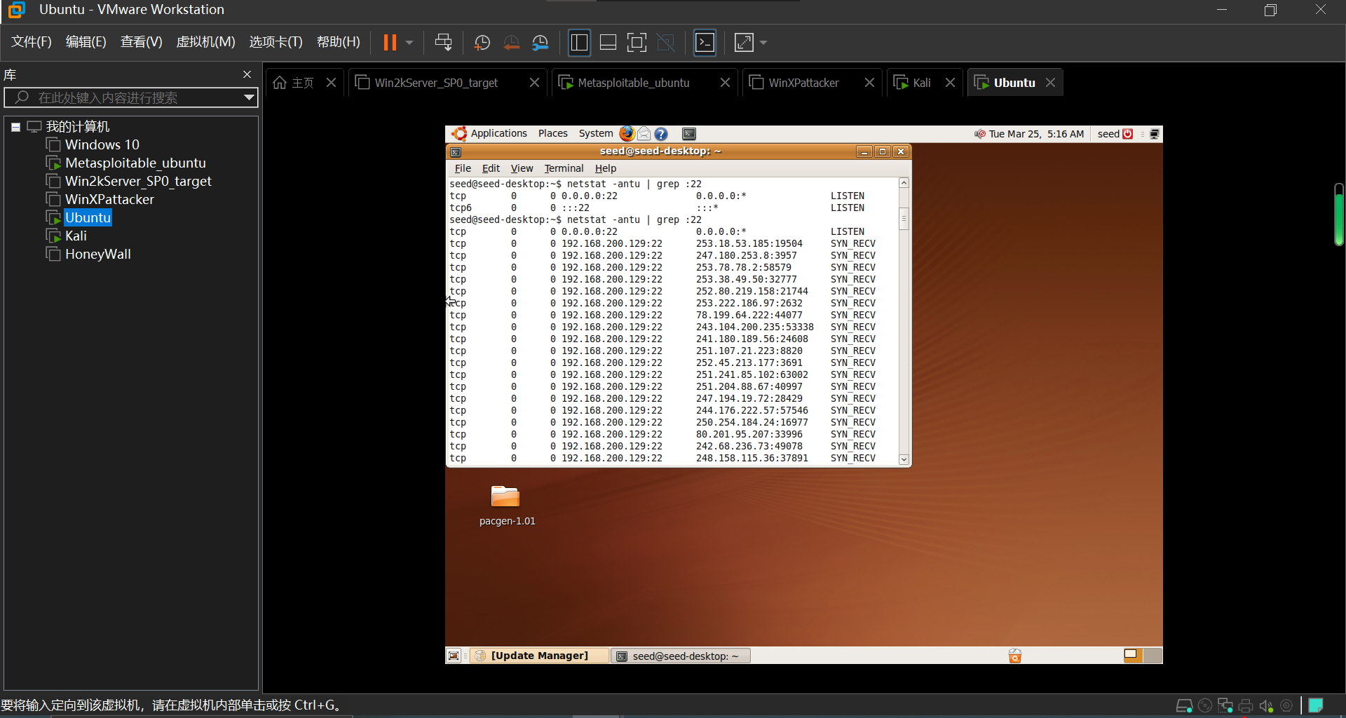Launch terminal from the Ubuntu top panel
1346x718 pixels.
click(689, 134)
